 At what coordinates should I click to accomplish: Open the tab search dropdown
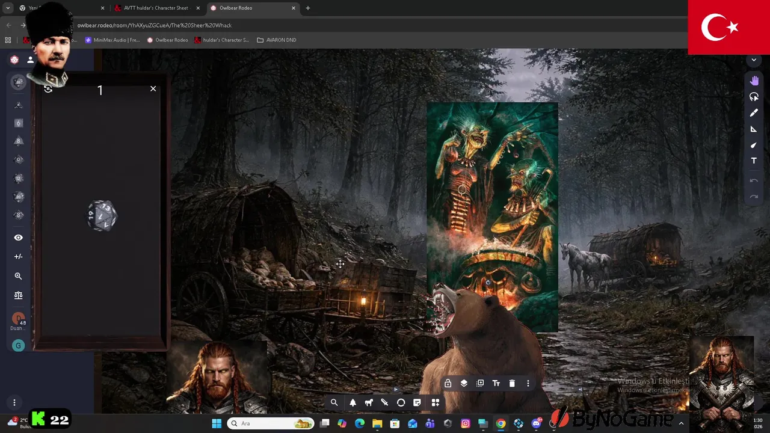(8, 8)
